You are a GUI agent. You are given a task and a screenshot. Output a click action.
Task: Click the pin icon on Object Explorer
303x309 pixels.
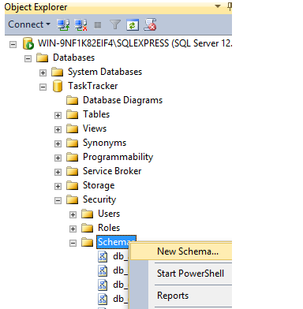(230, 6)
